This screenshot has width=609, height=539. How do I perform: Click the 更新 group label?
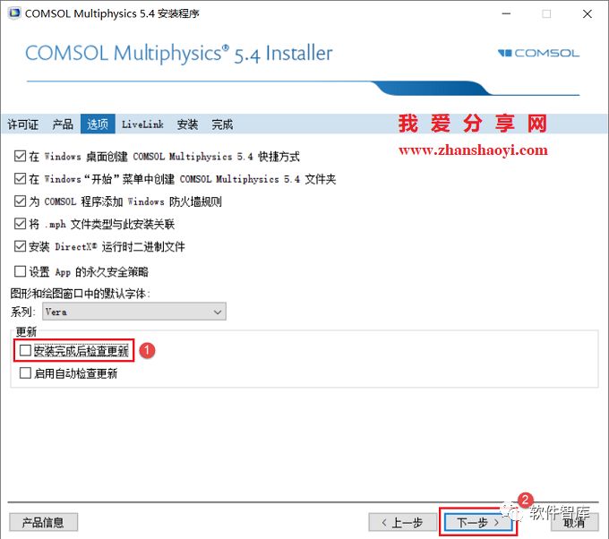coord(26,331)
